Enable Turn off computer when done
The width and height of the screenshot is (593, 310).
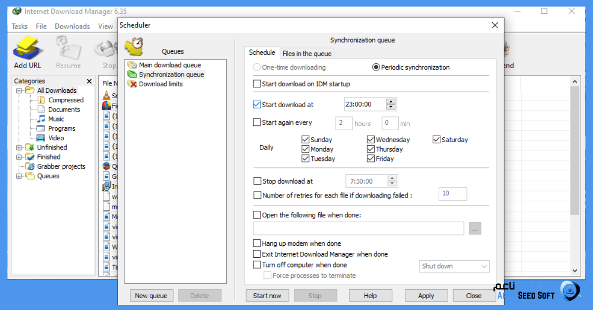click(256, 265)
